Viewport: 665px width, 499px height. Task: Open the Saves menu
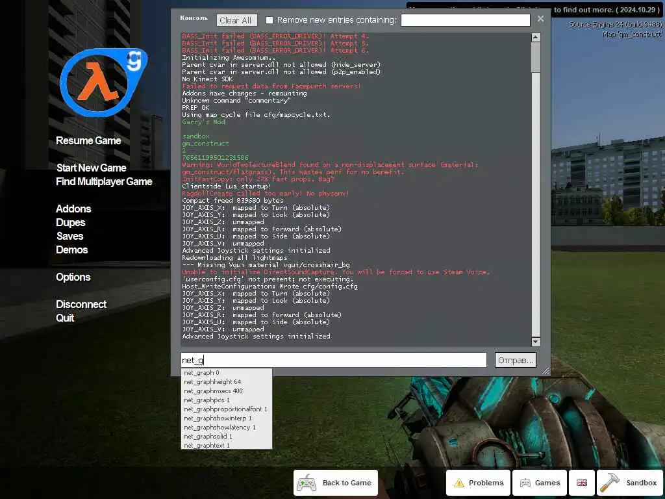coord(70,237)
